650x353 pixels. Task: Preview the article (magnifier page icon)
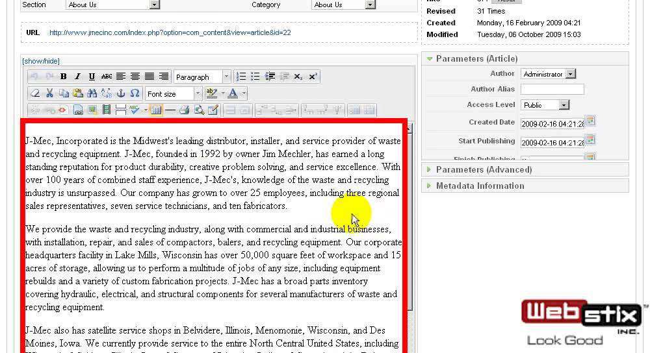coord(199,110)
